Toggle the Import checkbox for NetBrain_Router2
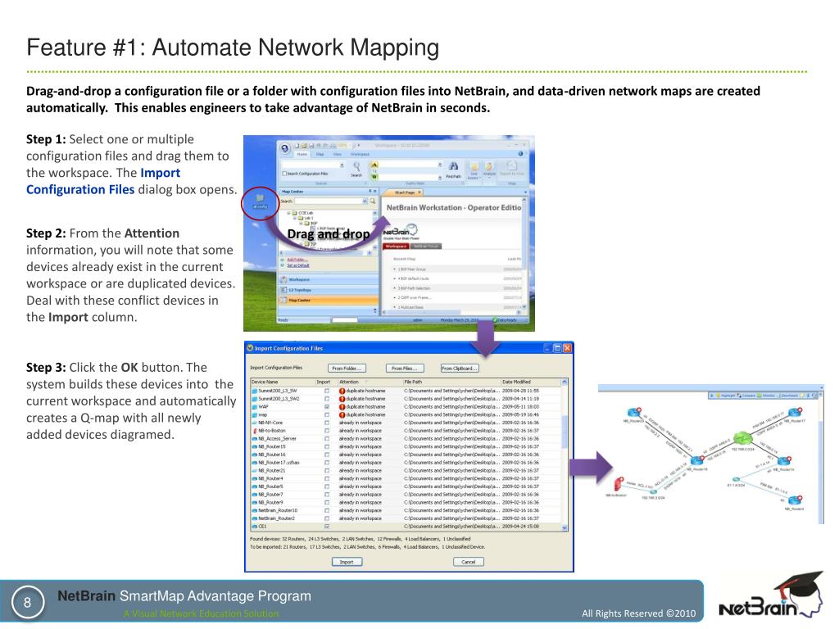839x629 pixels. click(327, 518)
